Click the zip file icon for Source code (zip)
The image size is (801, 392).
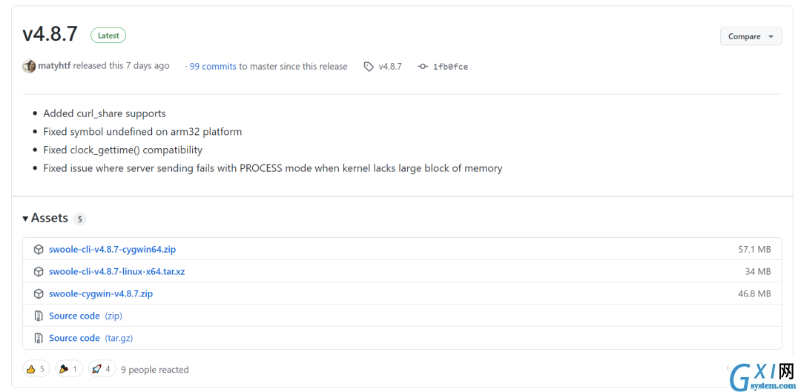(39, 316)
